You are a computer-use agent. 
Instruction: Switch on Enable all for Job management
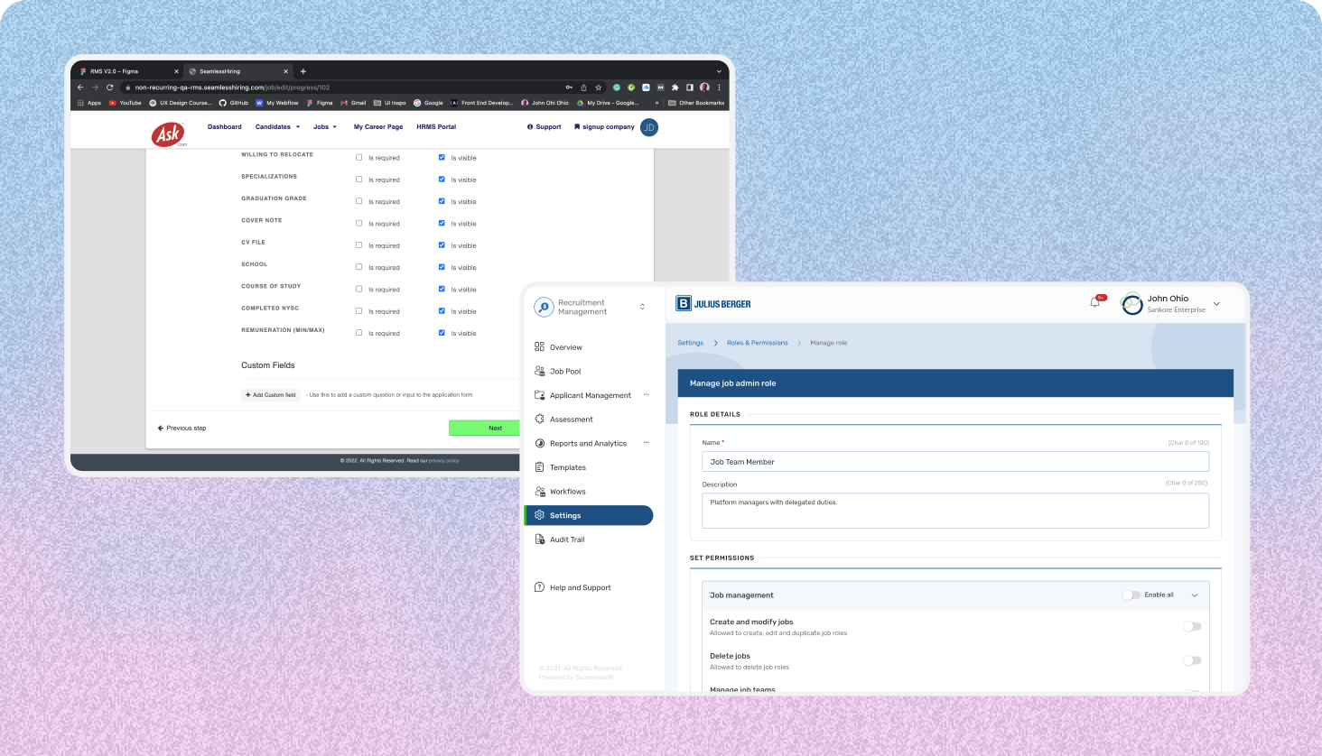(1131, 595)
